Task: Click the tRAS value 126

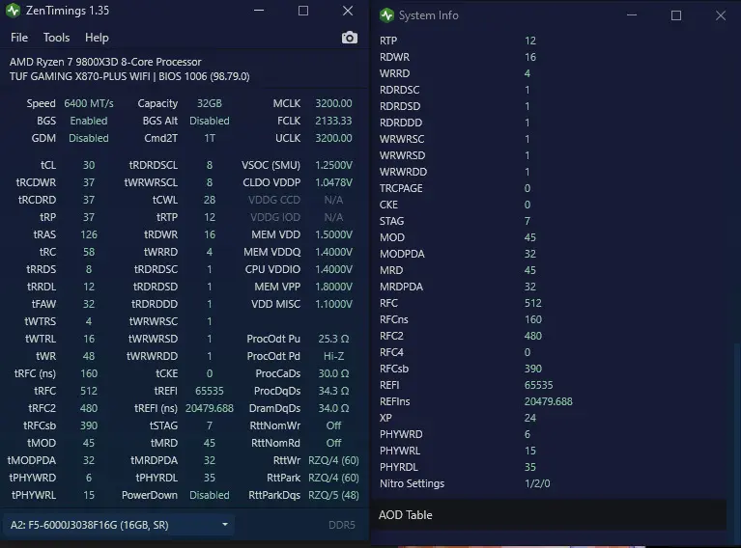Action: (89, 234)
